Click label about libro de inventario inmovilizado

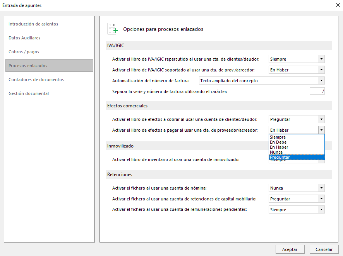coord(176,159)
